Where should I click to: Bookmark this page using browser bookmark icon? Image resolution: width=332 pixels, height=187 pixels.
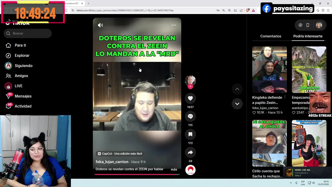point(66,10)
